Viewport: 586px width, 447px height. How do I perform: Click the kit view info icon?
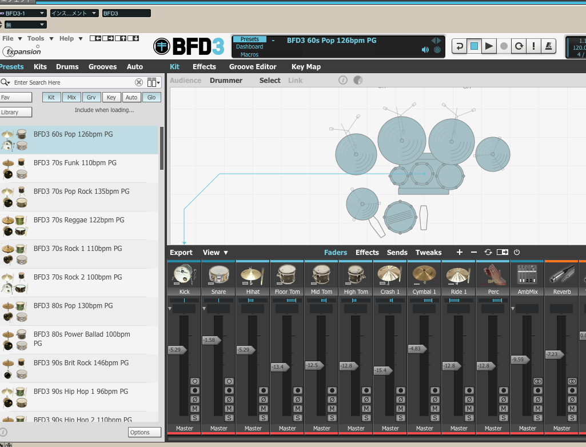click(342, 80)
